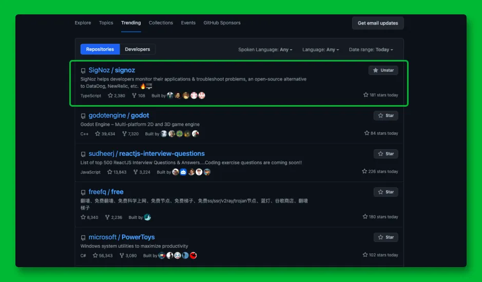This screenshot has width=482, height=282.
Task: Click first contributor avatar on godot row
Action: 164,134
